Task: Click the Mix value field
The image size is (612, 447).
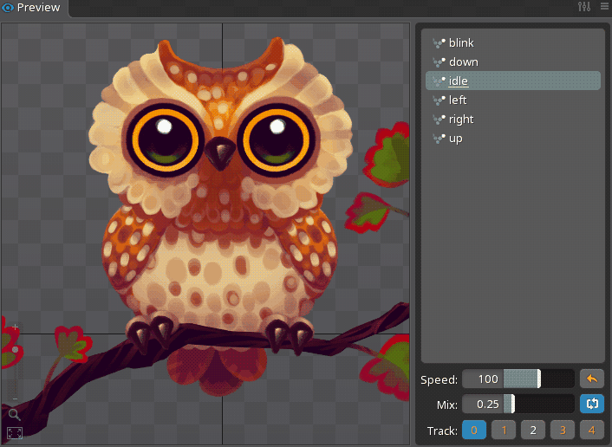Action: [487, 404]
